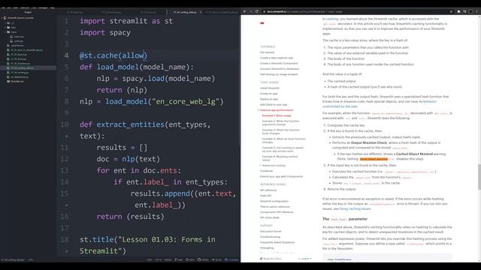Switch to the first Atom editor tab

coord(74,12)
